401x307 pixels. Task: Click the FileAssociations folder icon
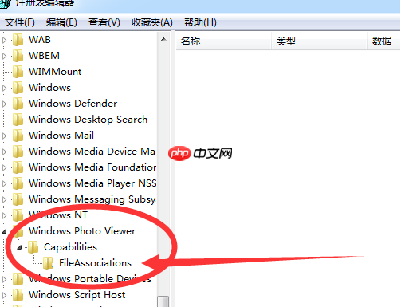[x=49, y=263]
